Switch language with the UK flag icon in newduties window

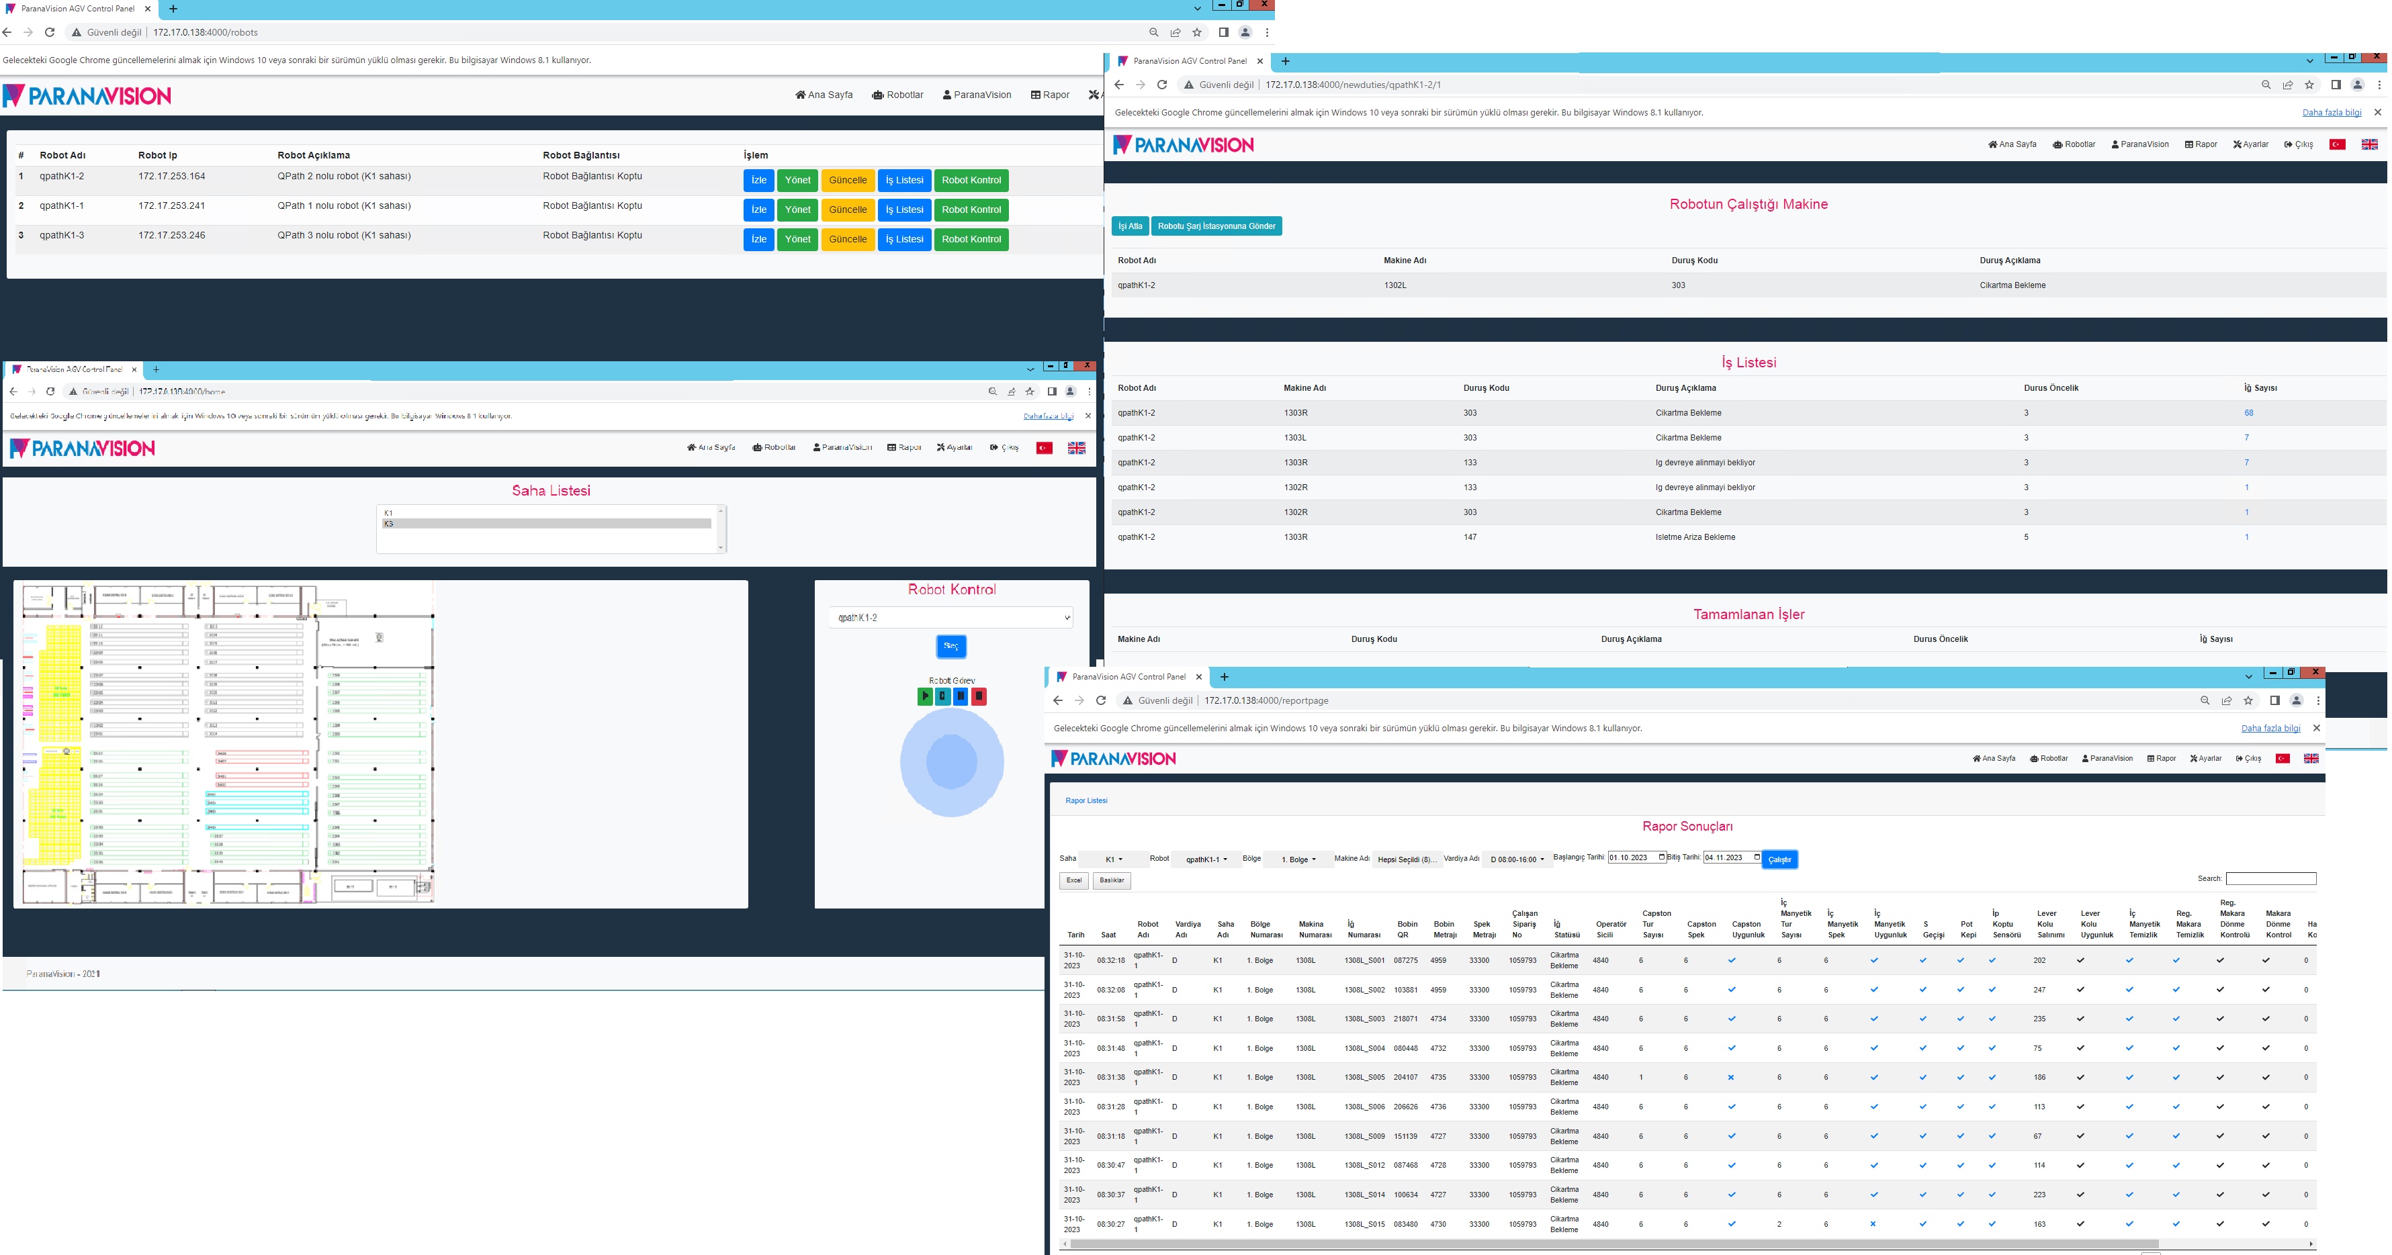click(2368, 145)
